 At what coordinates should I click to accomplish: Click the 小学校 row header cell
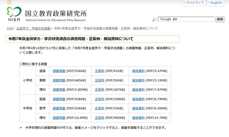pos(27,80)
